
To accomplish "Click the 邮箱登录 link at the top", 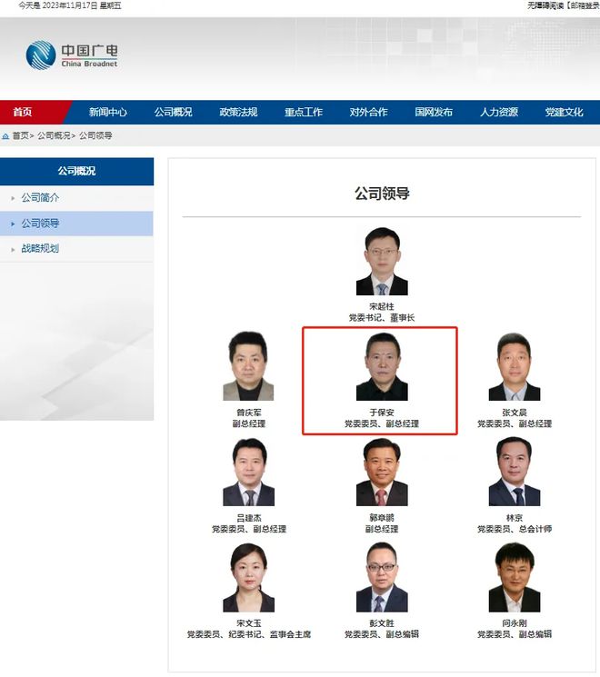I will 584,5.
